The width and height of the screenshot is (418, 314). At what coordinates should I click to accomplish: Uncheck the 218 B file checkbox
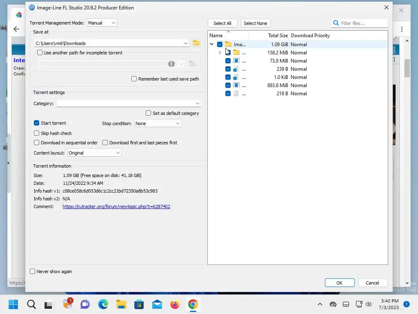pyautogui.click(x=228, y=94)
